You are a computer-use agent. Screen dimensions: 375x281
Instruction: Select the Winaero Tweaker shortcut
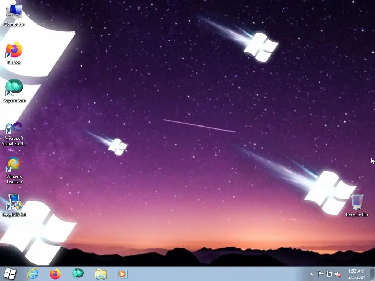(x=14, y=171)
